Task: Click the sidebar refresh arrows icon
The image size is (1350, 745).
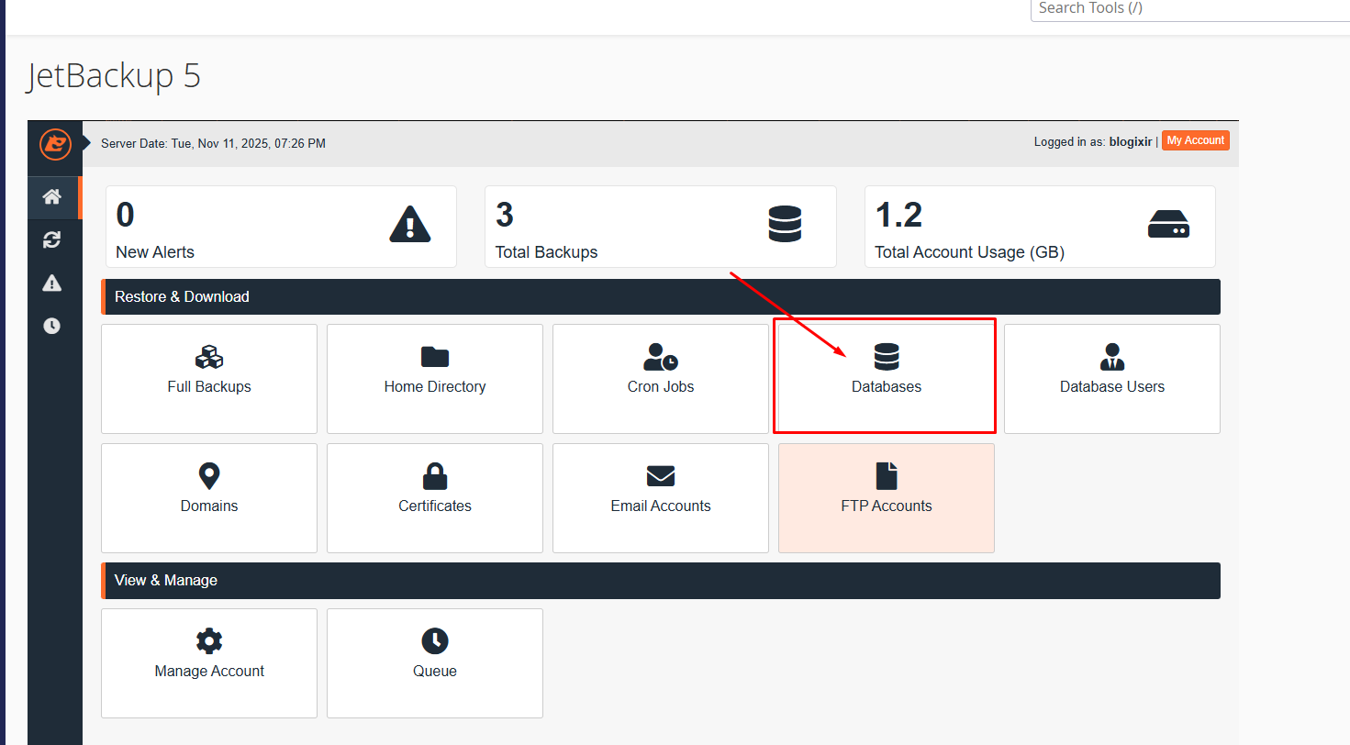Action: 52,239
